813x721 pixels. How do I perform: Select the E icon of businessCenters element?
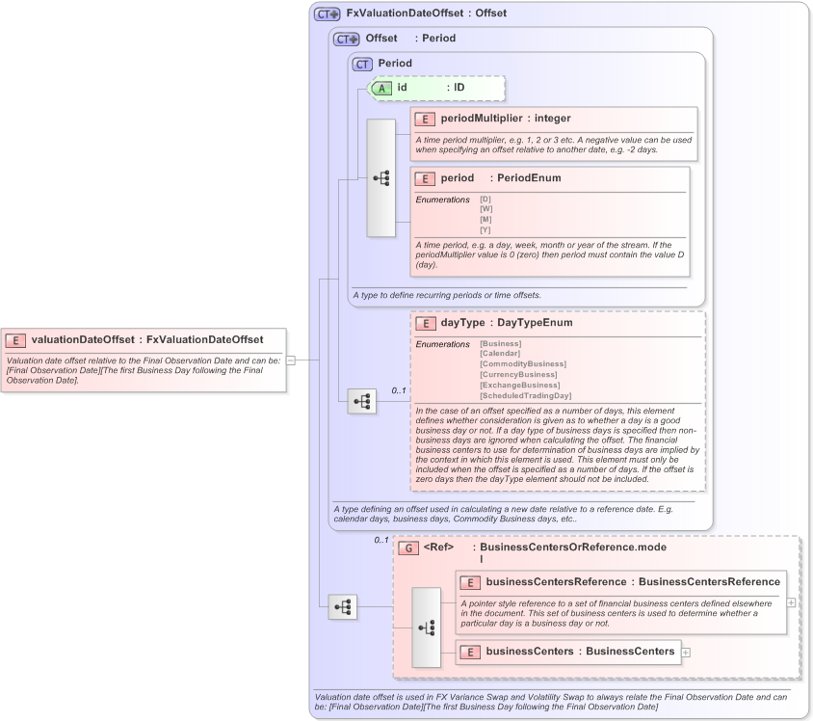point(471,652)
